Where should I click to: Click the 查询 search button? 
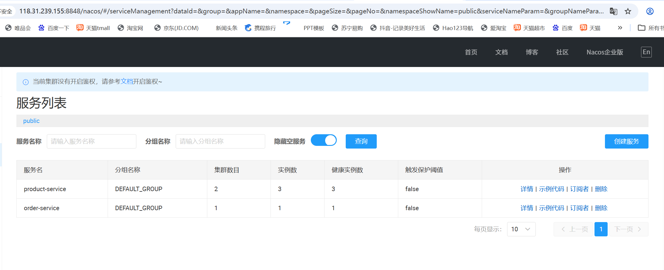[x=361, y=141]
